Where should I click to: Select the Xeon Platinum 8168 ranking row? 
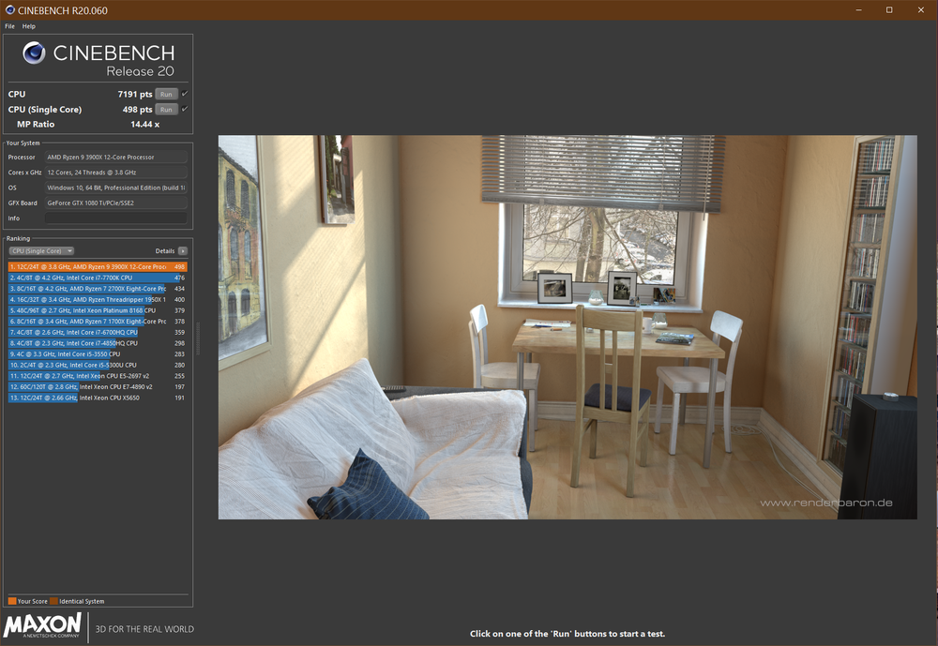pos(98,310)
